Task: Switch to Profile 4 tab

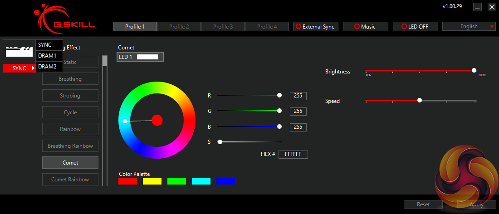Action: 267,27
